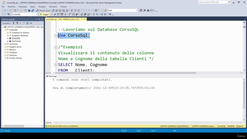Click the Connect plug icon in Esplora oggetti
The image size is (247, 139).
click(14, 23)
